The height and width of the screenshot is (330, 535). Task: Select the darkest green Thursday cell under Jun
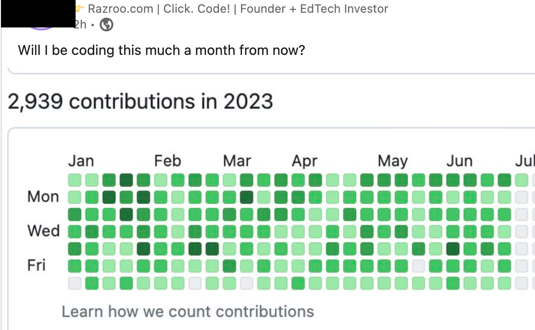(x=453, y=249)
